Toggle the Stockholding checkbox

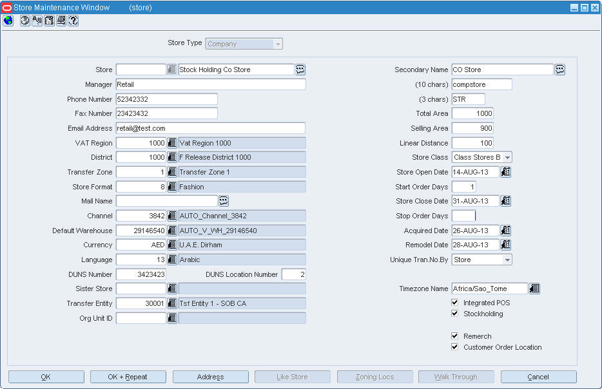click(455, 314)
